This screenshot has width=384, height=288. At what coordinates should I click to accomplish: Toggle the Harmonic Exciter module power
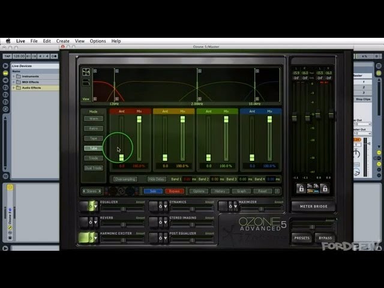(91, 238)
